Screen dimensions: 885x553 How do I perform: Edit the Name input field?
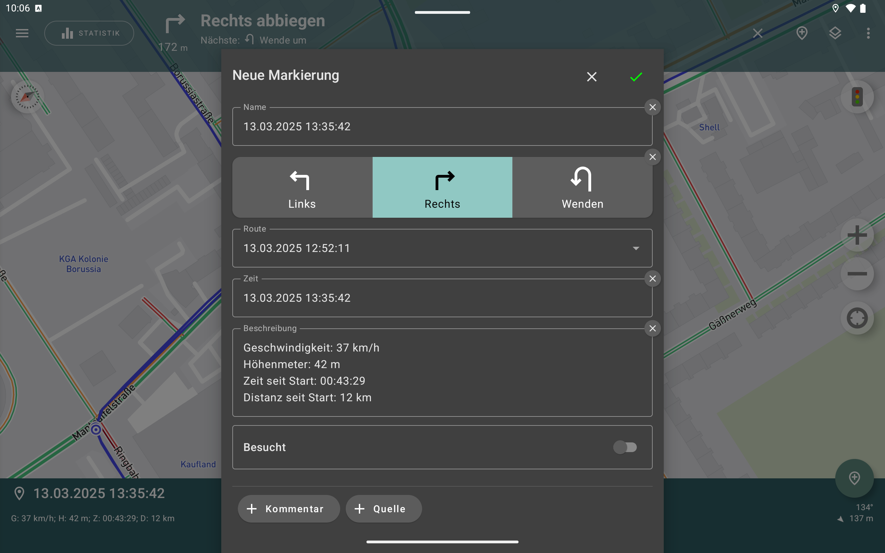pos(442,126)
